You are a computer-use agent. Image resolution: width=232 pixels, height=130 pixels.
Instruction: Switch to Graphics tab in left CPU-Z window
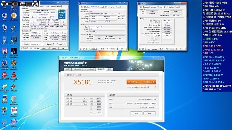(x=53, y=6)
